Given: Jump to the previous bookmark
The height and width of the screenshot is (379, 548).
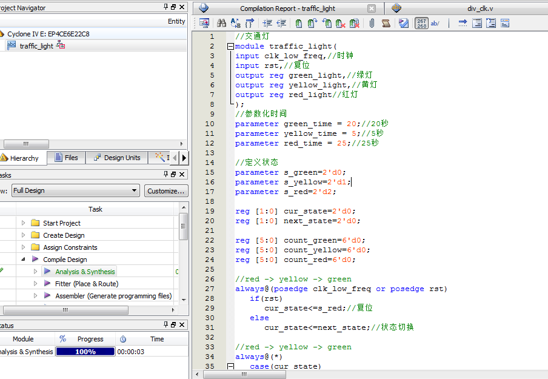Looking at the screenshot, I should tap(327, 23).
